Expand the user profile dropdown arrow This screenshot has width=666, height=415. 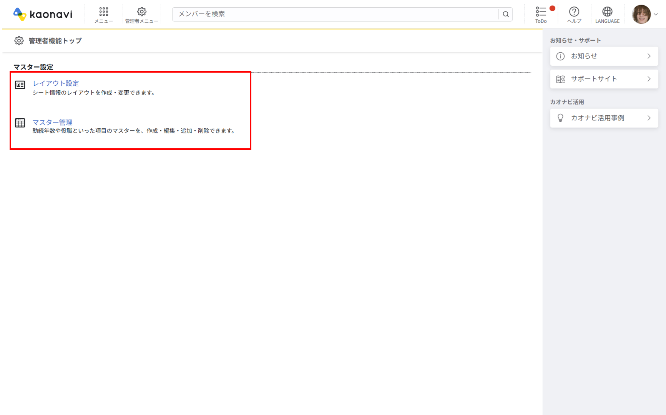(656, 15)
